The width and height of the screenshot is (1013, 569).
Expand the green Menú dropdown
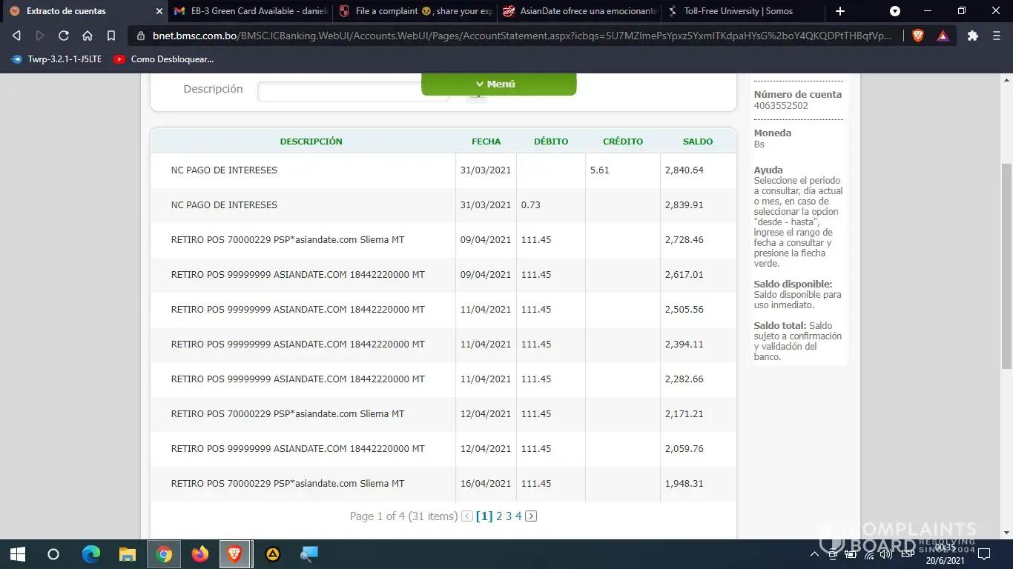[x=498, y=84]
